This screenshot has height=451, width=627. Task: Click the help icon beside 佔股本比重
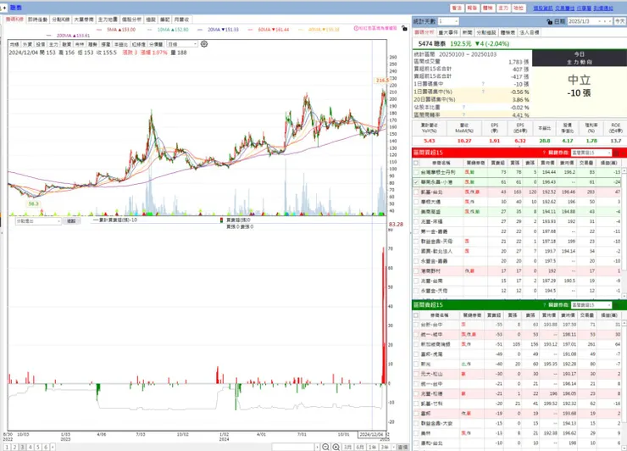463,108
